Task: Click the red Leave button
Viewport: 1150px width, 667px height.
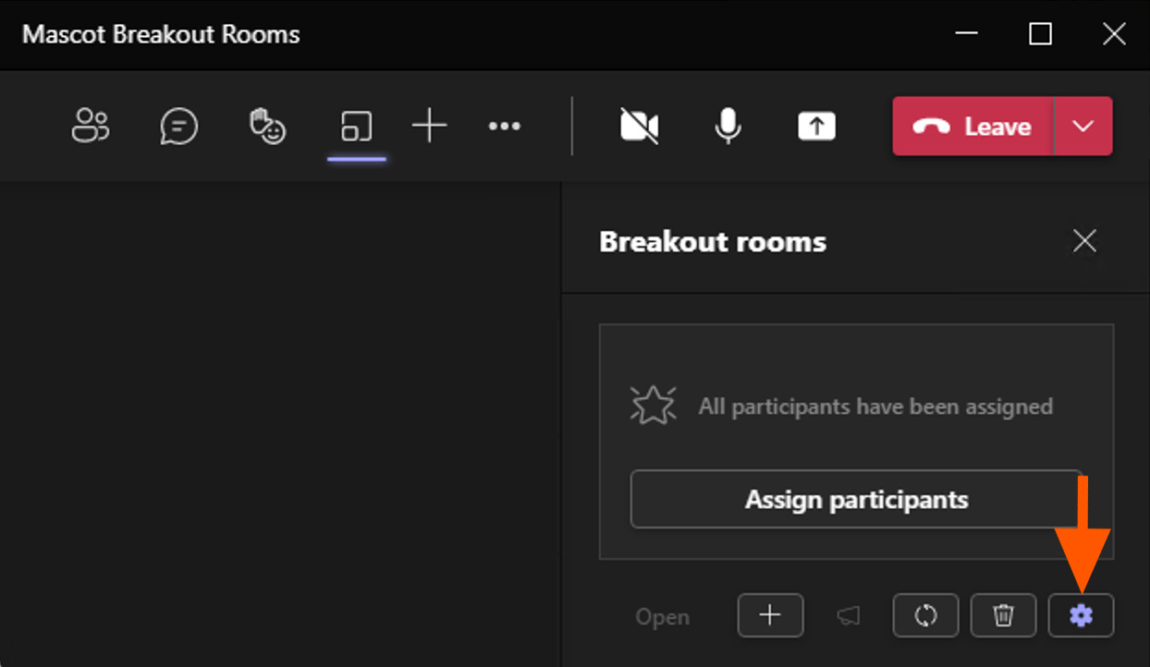Action: point(973,127)
